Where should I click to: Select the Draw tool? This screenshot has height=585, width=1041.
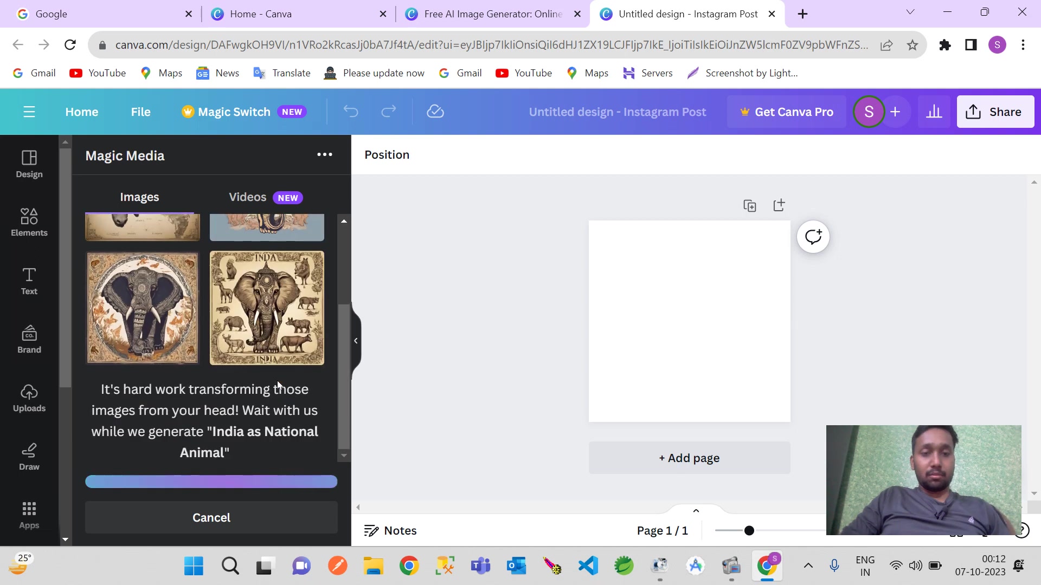point(29,457)
